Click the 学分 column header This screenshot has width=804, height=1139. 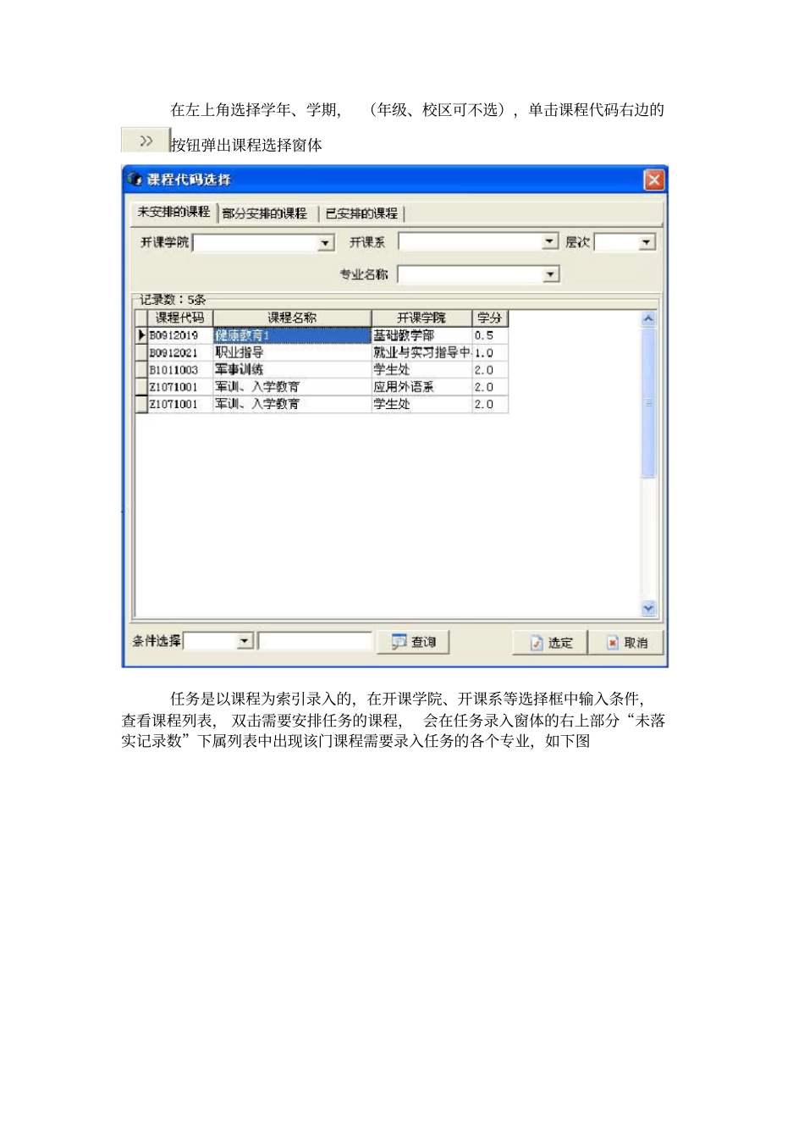point(489,318)
